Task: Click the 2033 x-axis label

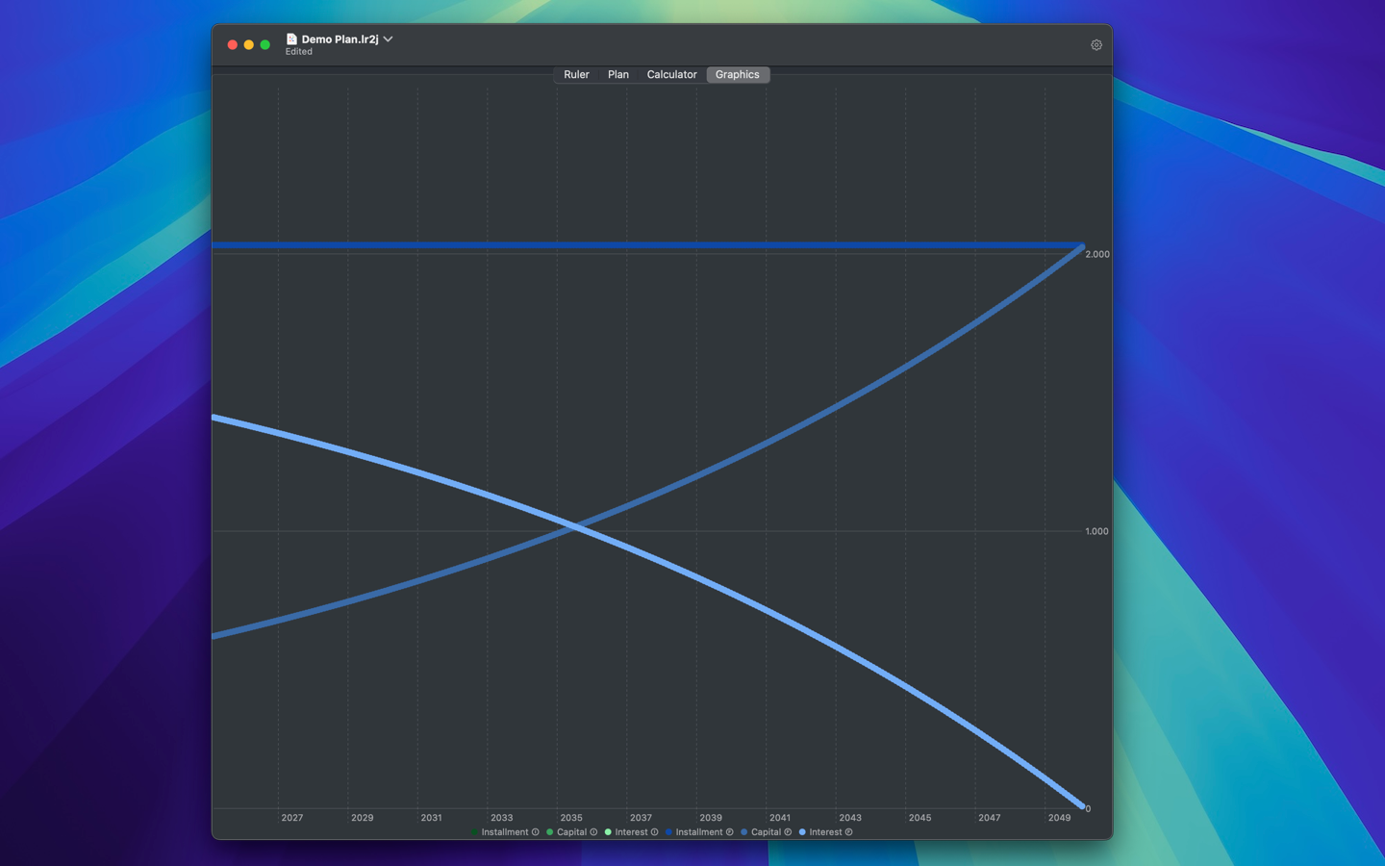Action: [501, 818]
